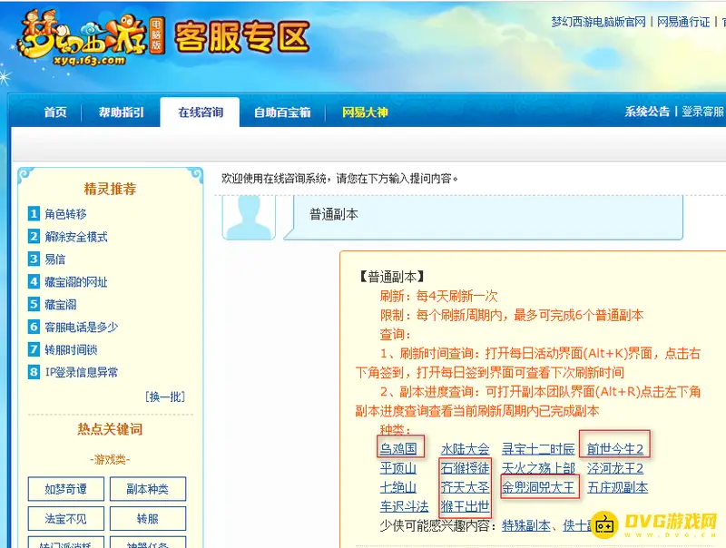Open the 寻宝十二时辰 dungeon link
The image size is (726, 548).
coord(538,449)
